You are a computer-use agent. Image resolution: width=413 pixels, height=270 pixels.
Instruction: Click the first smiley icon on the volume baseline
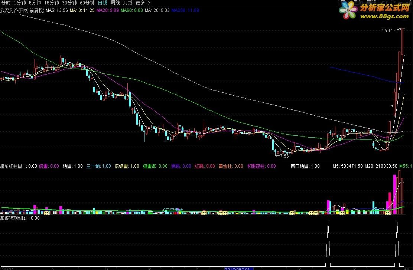(47, 213)
